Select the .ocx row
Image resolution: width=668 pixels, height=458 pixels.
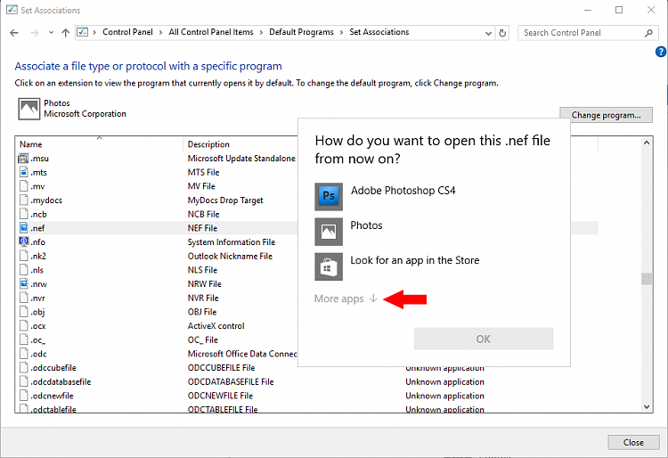[x=157, y=326]
